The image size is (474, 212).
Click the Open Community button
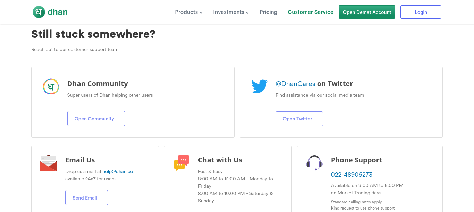(96, 119)
